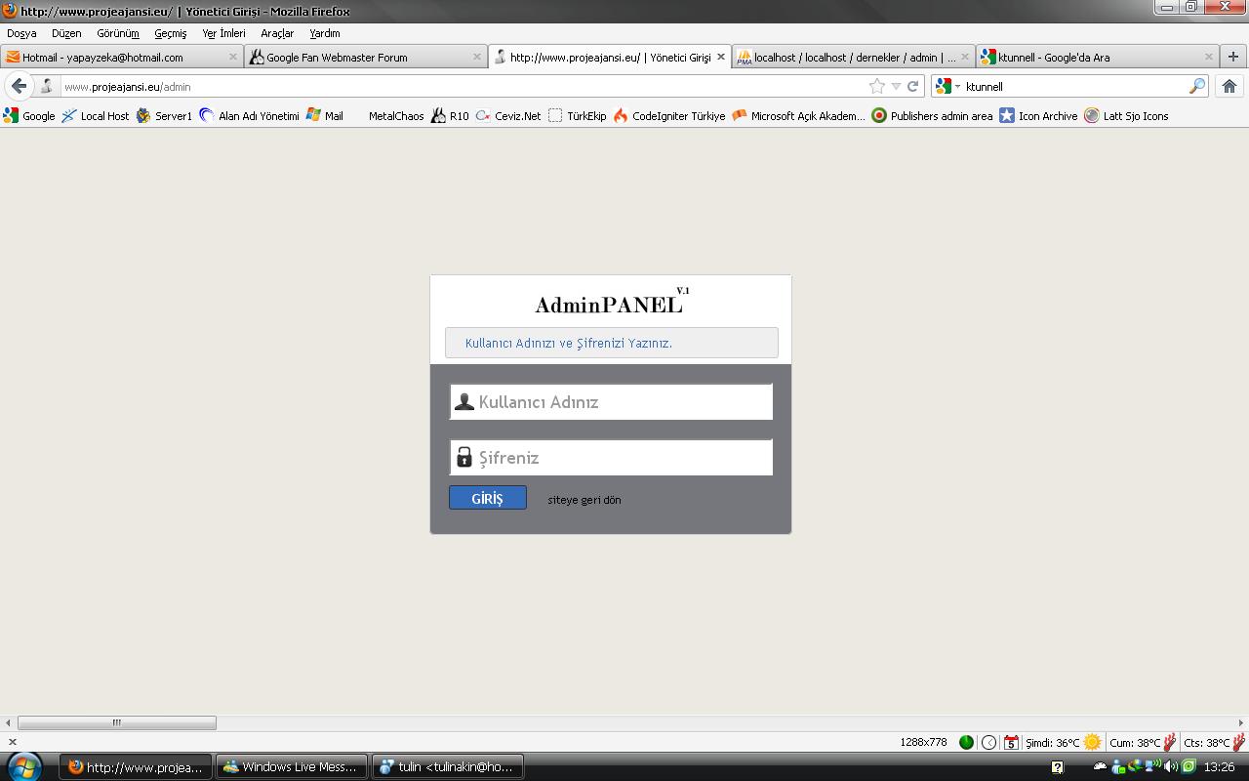Expand the URL history dropdown arrow
The image size is (1249, 781).
click(896, 86)
